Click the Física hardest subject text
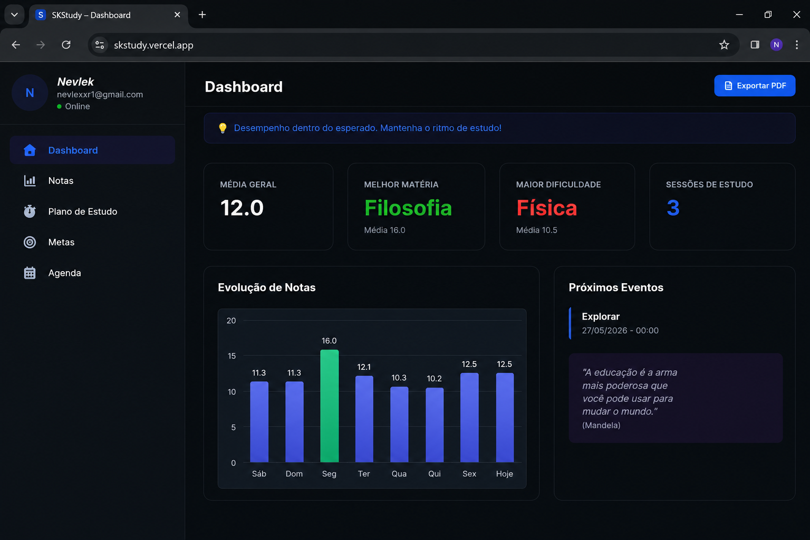Screen dimensions: 810x540 [547, 208]
